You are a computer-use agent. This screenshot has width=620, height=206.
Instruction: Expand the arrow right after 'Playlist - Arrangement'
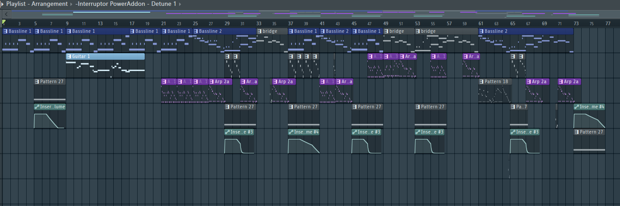[x=71, y=4]
